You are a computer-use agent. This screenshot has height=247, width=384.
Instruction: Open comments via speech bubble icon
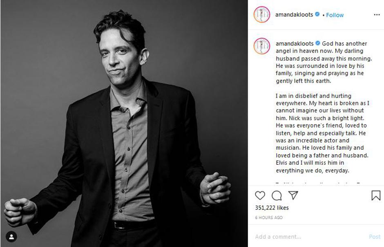[x=277, y=195]
